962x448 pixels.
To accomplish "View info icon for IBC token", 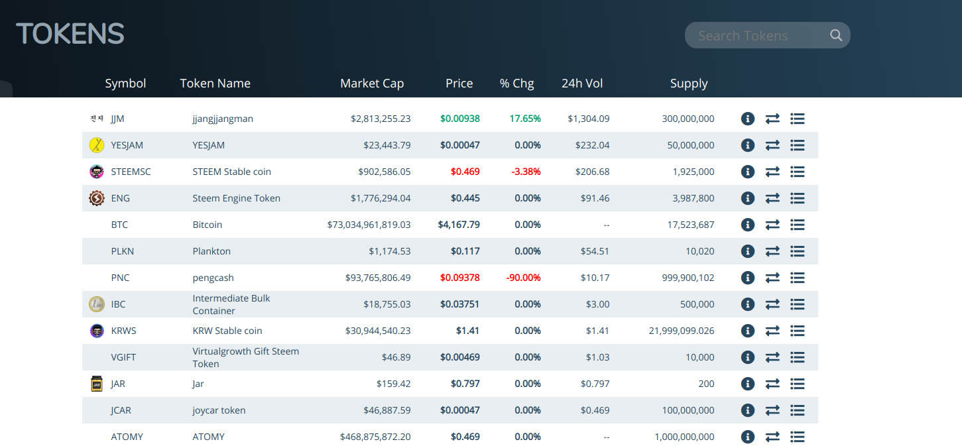I will point(748,304).
